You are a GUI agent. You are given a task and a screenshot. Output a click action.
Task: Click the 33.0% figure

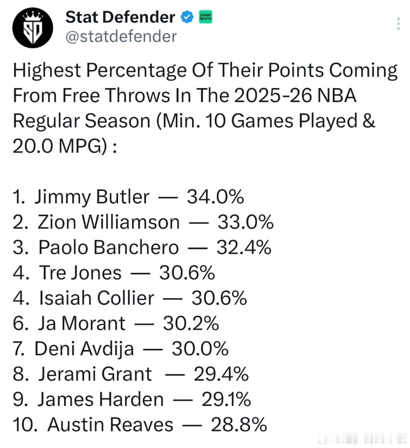245,222
